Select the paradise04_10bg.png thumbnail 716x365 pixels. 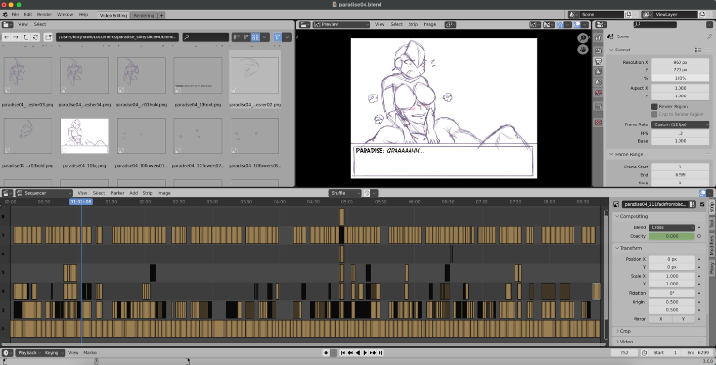(x=84, y=136)
